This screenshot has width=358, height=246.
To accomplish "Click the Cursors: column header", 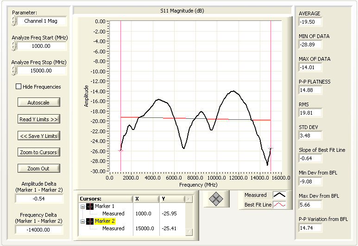I will [x=106, y=199].
